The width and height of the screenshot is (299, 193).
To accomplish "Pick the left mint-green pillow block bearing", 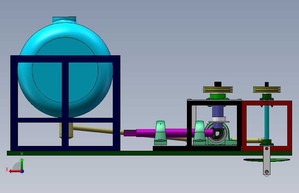I will point(160,133).
